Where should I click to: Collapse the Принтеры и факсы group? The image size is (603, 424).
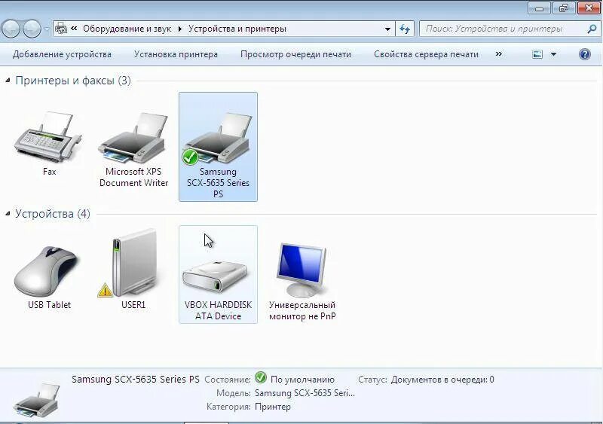pos(8,81)
